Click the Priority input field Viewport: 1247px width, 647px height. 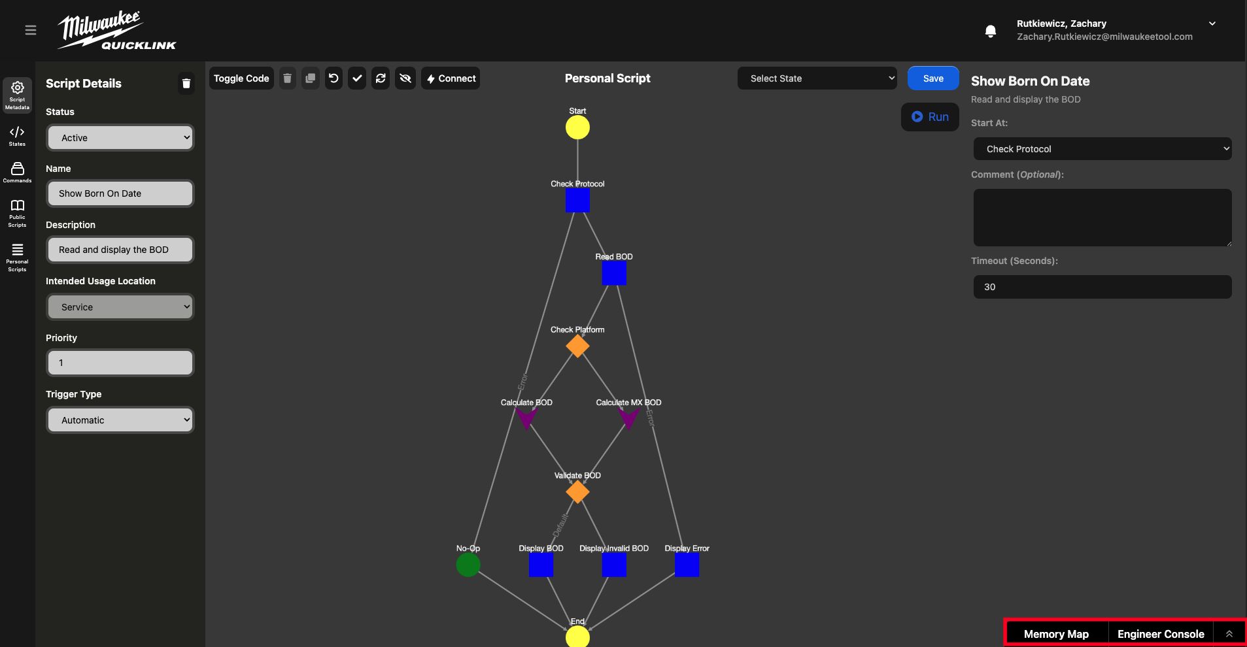121,363
